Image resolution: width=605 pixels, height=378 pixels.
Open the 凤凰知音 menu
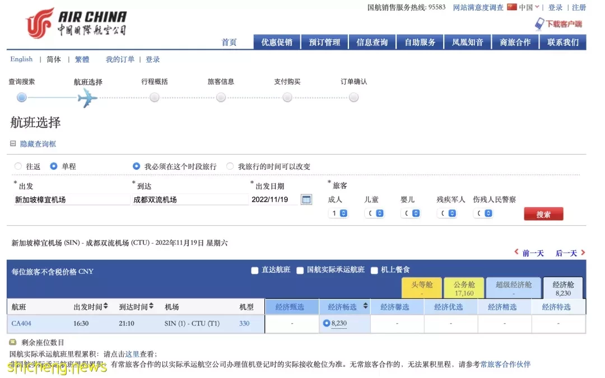coord(468,42)
